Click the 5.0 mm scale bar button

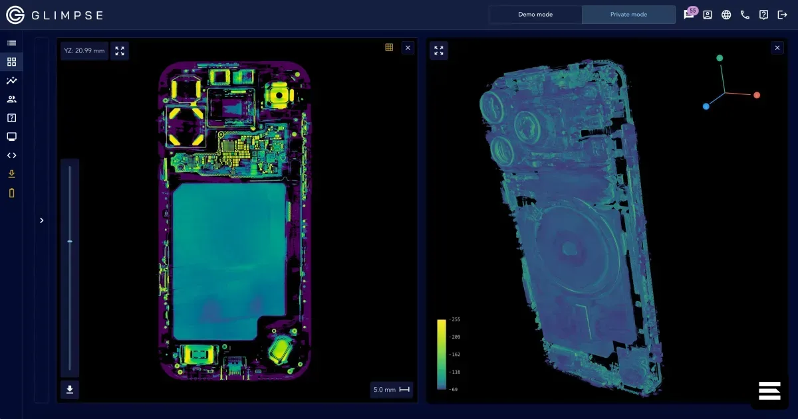[x=392, y=390]
